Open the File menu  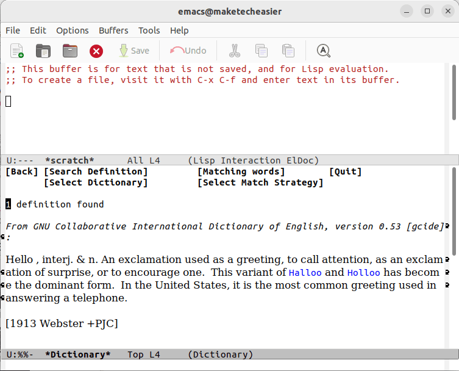coord(13,31)
